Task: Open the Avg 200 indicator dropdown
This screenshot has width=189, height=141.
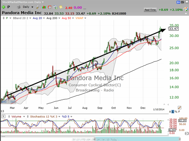Action: (59, 18)
